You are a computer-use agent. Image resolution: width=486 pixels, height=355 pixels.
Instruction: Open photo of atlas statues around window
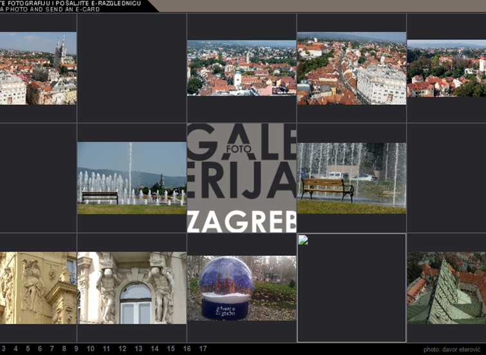tap(132, 287)
